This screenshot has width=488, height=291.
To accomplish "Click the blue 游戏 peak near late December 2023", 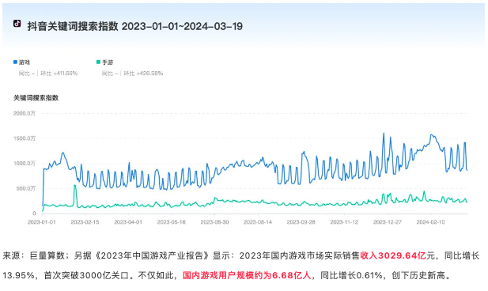I will pyautogui.click(x=384, y=134).
